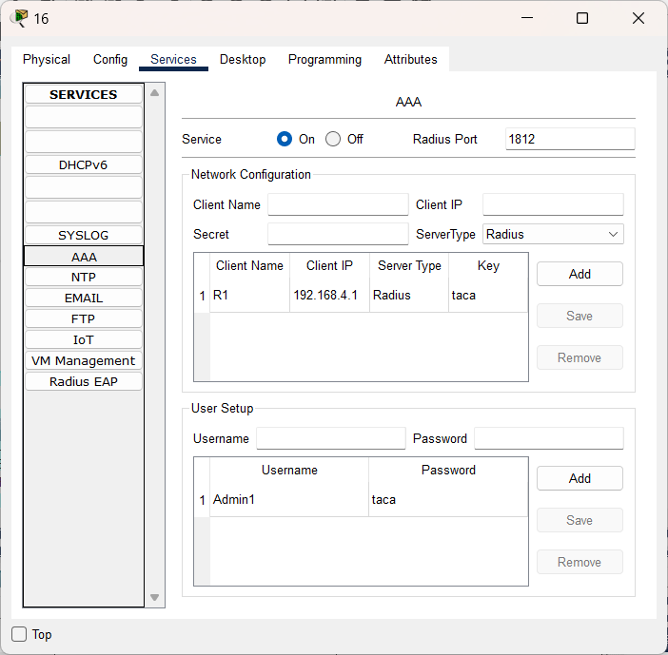This screenshot has height=655, width=668.
Task: Open the SYSLOG service
Action: 84,236
